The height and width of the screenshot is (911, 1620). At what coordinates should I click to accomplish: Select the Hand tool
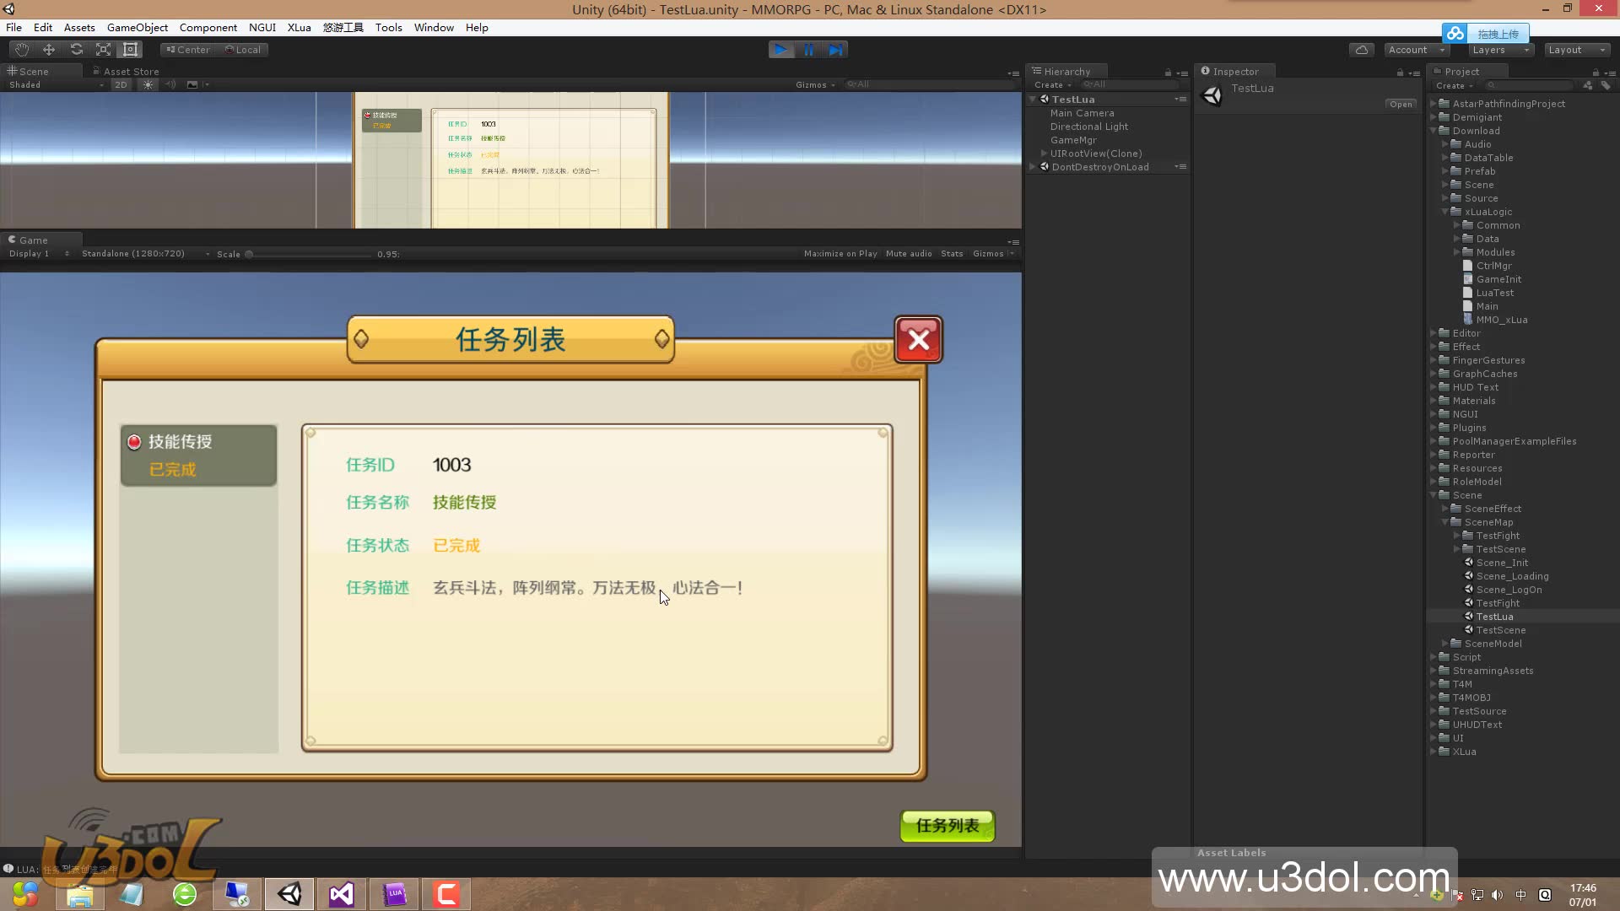(22, 50)
